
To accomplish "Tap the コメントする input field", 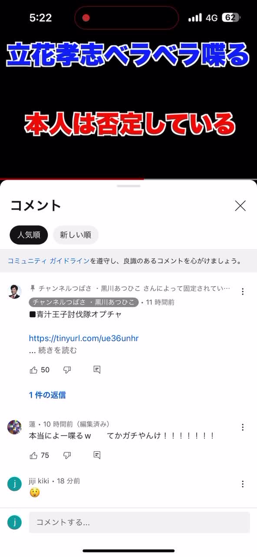I will coord(139,522).
